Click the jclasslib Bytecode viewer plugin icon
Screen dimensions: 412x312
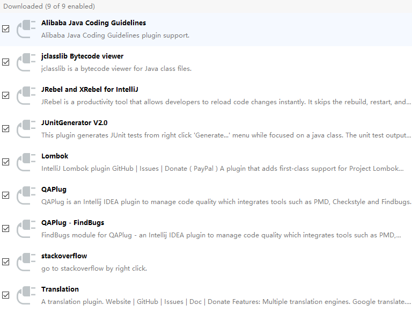click(x=26, y=62)
